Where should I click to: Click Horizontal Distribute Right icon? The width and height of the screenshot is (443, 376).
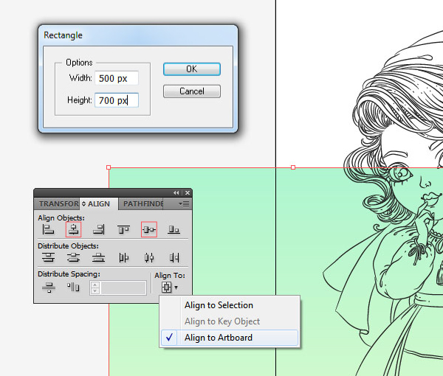(174, 257)
